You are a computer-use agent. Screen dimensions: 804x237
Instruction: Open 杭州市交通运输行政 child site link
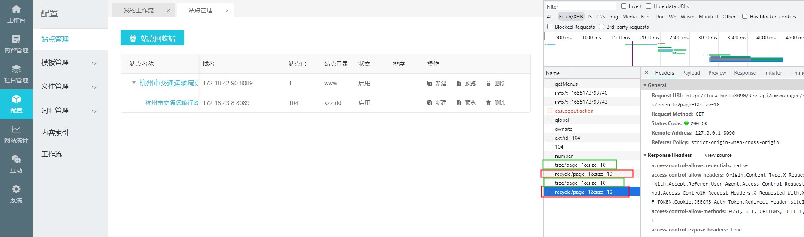(172, 103)
